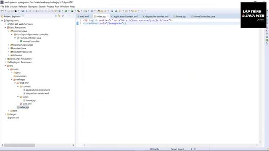Collapse the webapp folder
This screenshot has width=269, height=151.
tap(12, 79)
